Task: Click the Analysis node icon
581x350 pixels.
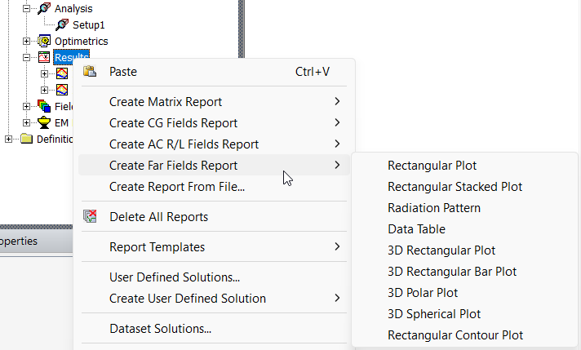Action: 44,8
